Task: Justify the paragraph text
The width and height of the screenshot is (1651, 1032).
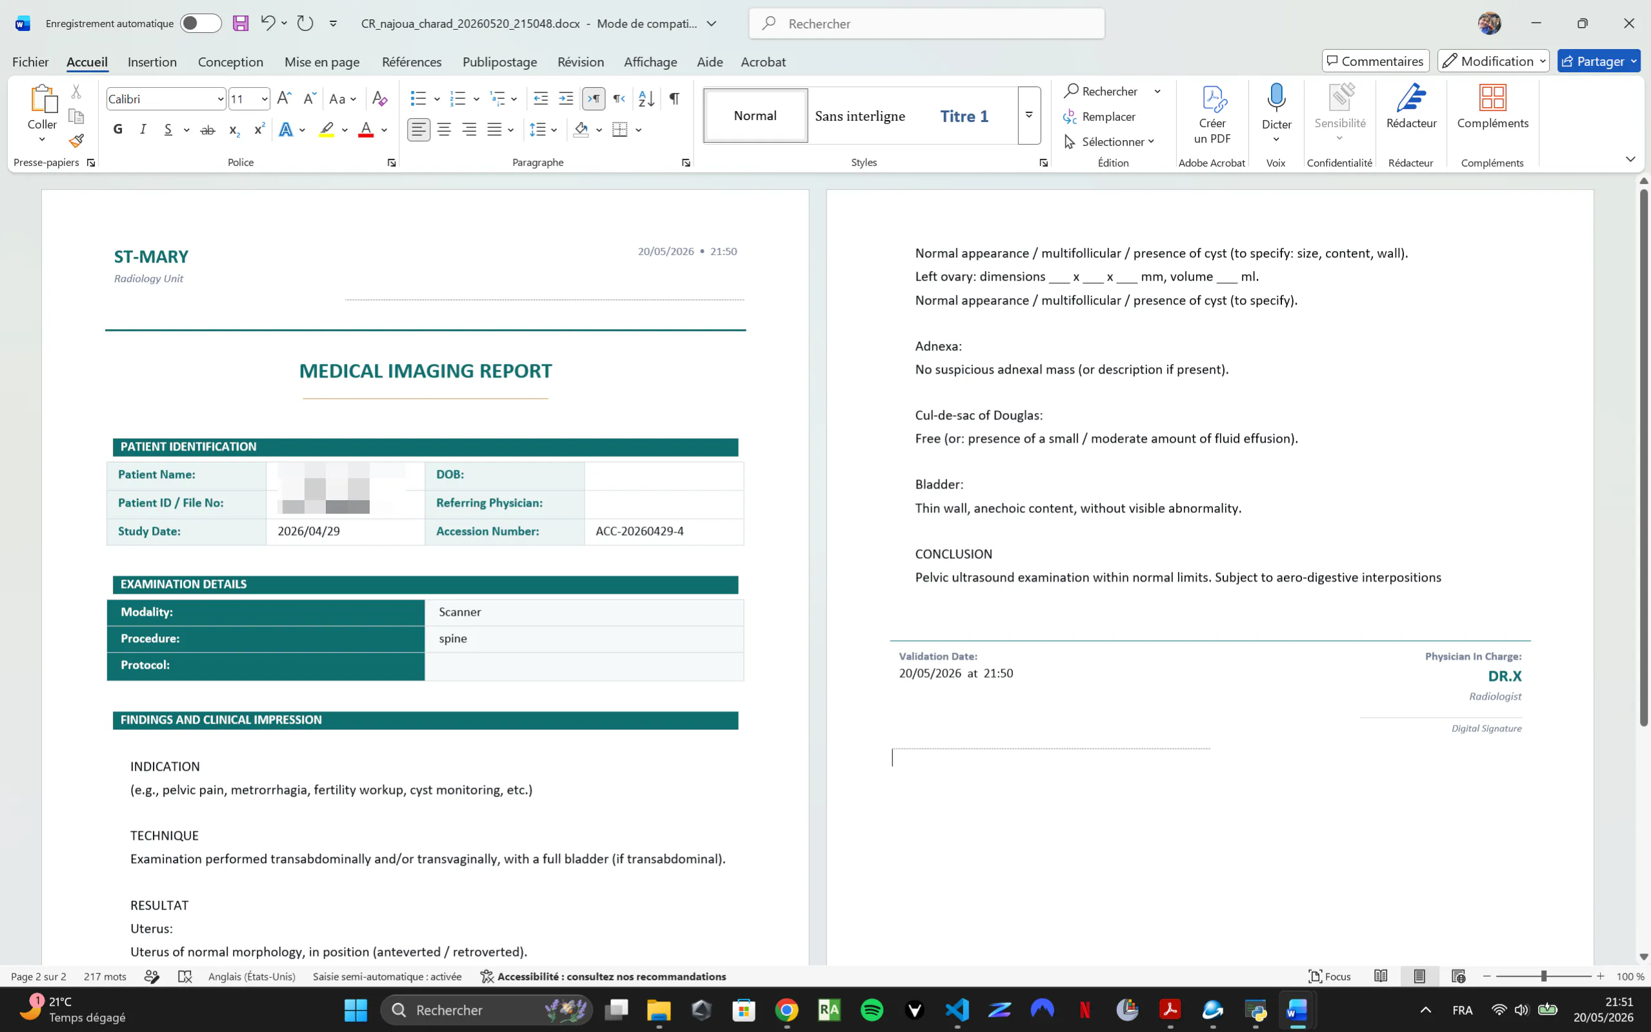Action: 495,130
